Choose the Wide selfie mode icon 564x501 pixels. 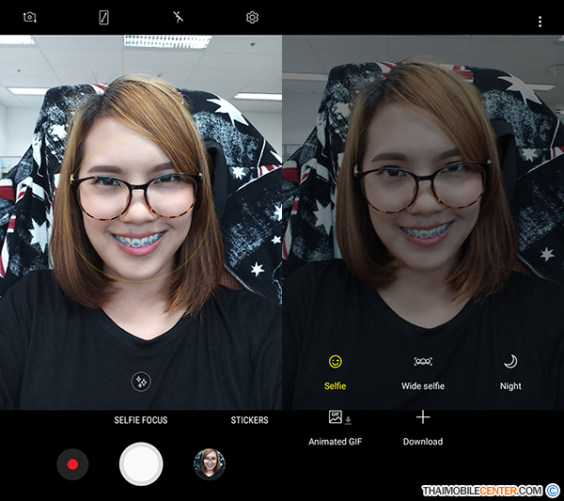[423, 361]
